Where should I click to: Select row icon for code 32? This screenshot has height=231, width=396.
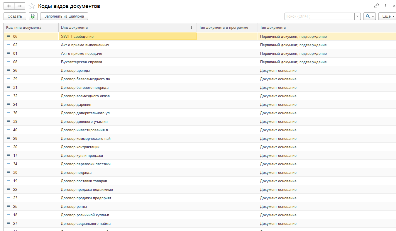[x=8, y=96]
